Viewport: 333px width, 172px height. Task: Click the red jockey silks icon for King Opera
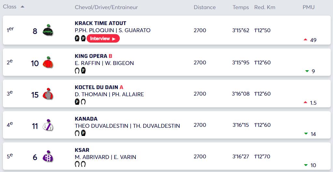pyautogui.click(x=48, y=62)
